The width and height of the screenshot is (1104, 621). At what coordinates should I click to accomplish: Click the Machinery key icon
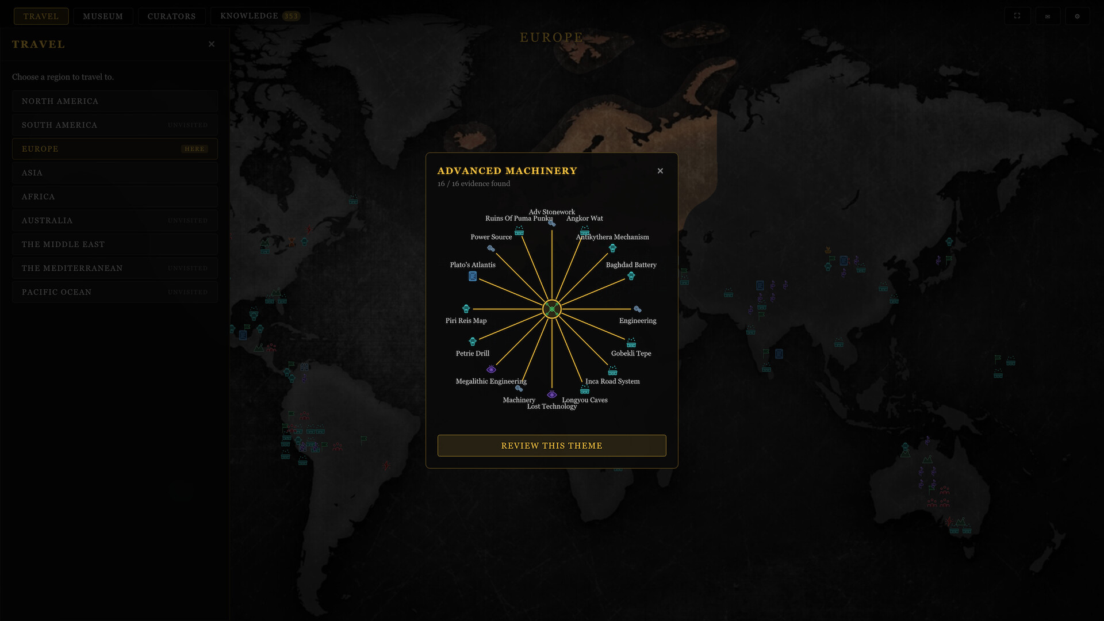(519, 389)
